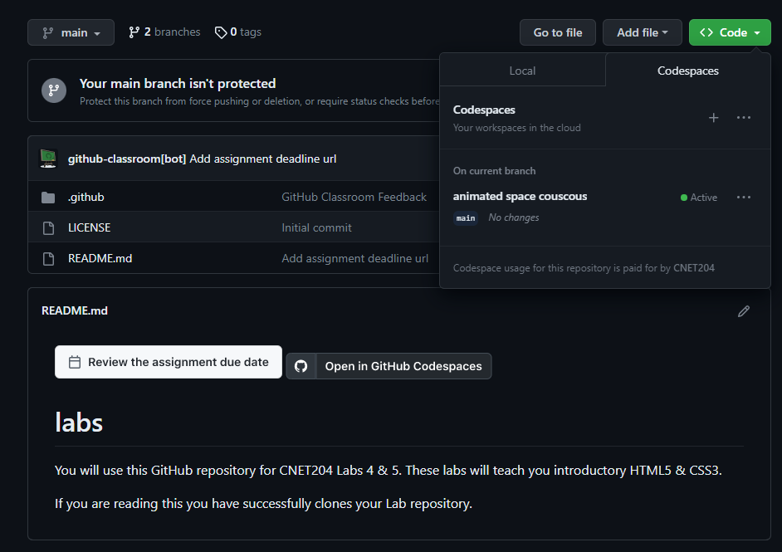This screenshot has width=782, height=552.
Task: Open GitHub Classroom Feedback link
Action: pyautogui.click(x=354, y=197)
